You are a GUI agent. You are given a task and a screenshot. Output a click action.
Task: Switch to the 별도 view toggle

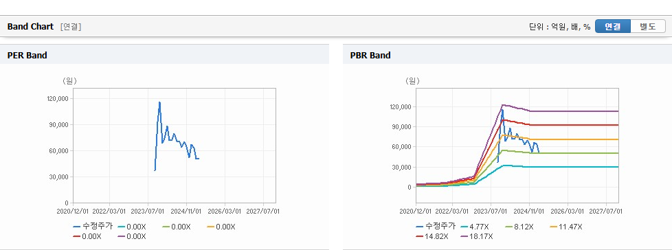(x=647, y=27)
